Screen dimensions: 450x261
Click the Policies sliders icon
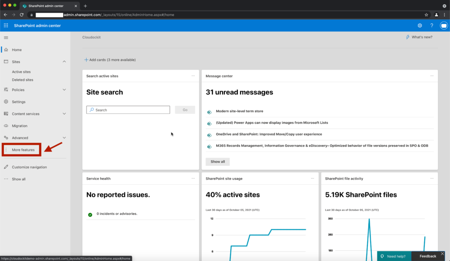[x=6, y=89]
